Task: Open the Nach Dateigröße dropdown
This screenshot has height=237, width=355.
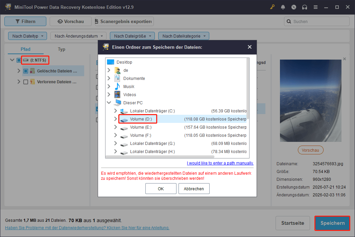Action: (x=132, y=36)
